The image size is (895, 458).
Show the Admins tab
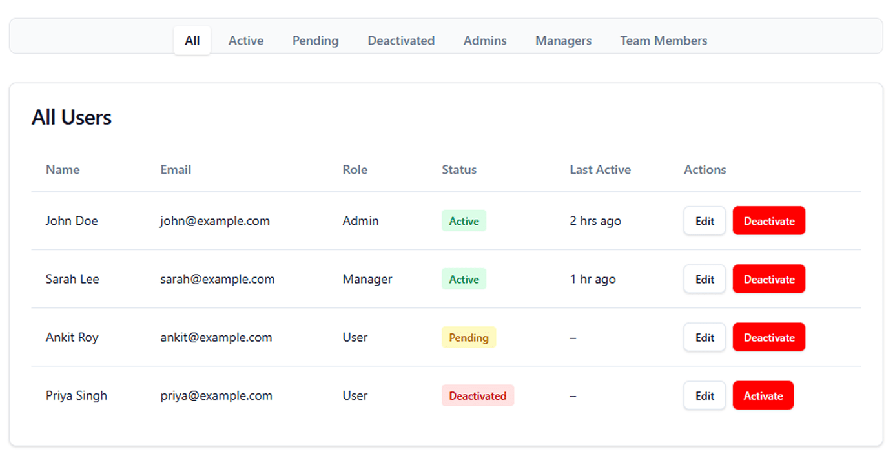485,41
